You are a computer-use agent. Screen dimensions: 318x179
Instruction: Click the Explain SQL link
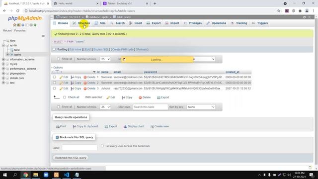101,50
